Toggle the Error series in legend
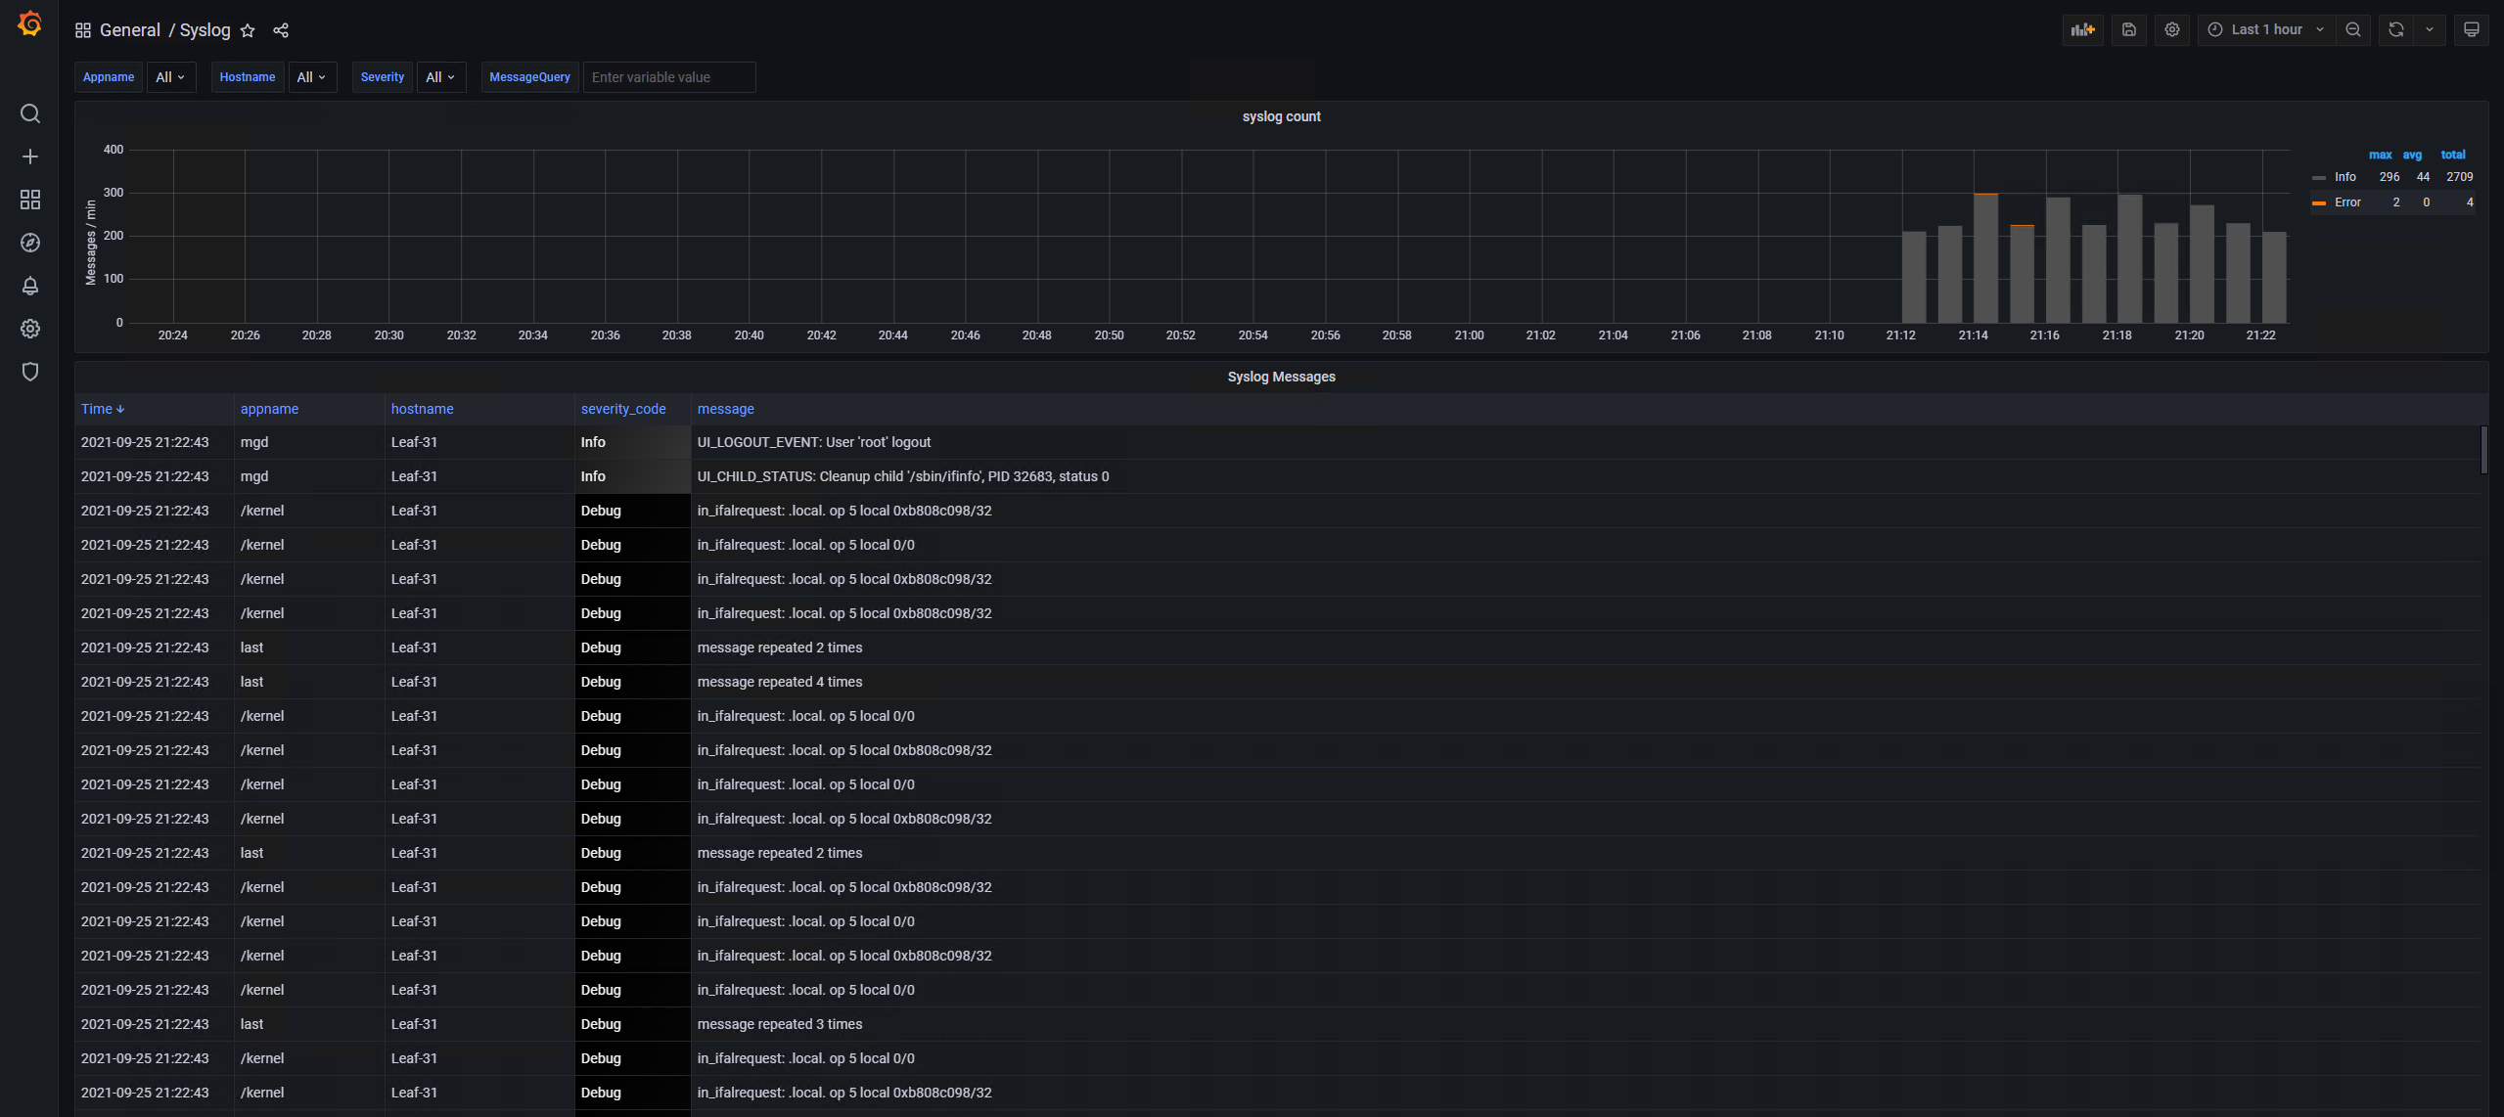 (2347, 202)
